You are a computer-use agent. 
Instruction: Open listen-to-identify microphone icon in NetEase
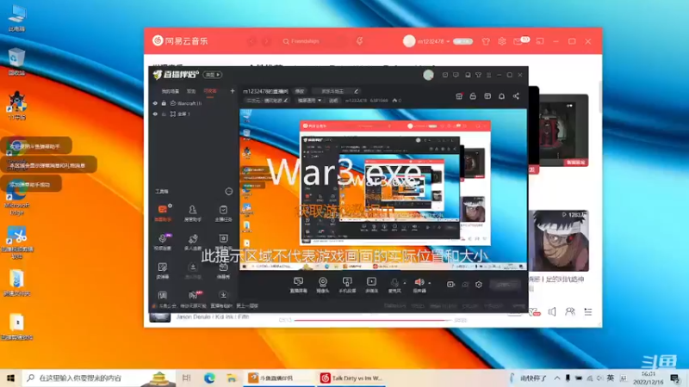(x=359, y=41)
